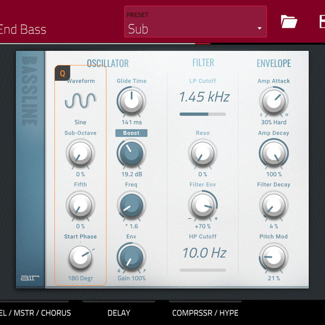Image resolution: width=325 pixels, height=325 pixels.
Task: Click the +70 % filter env value
Action: pyautogui.click(x=203, y=226)
